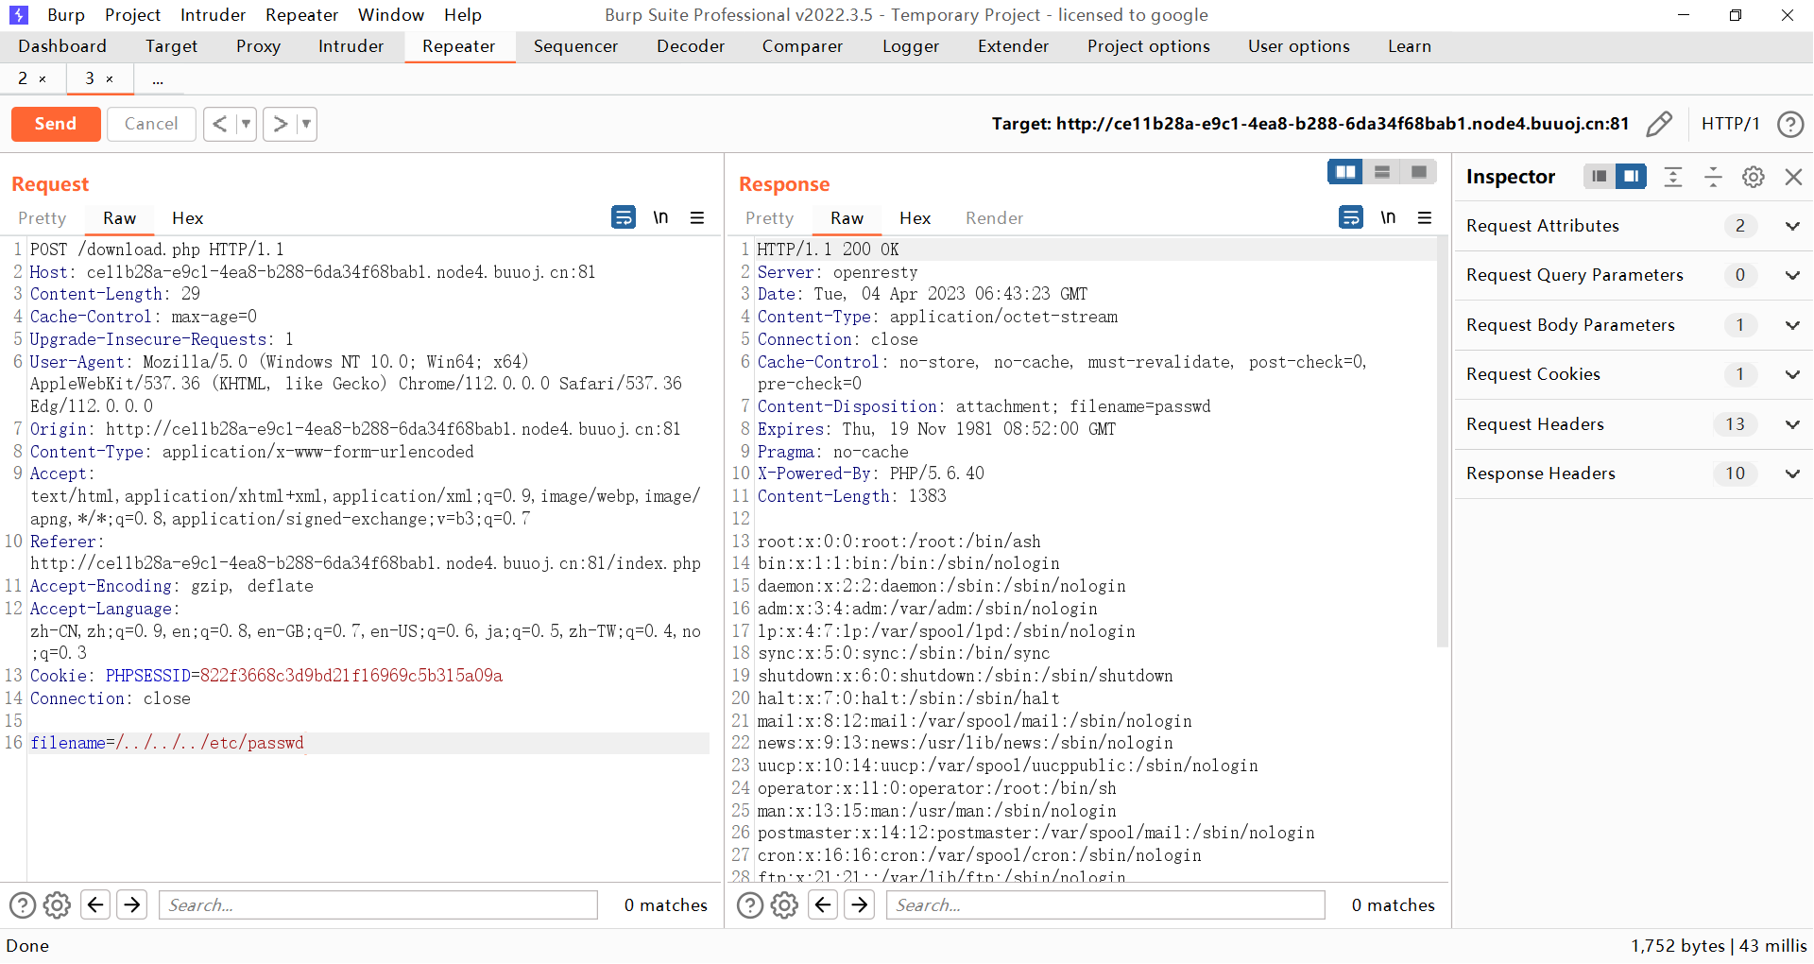Open response search settings gear
The image size is (1814, 964).
coord(784,905)
